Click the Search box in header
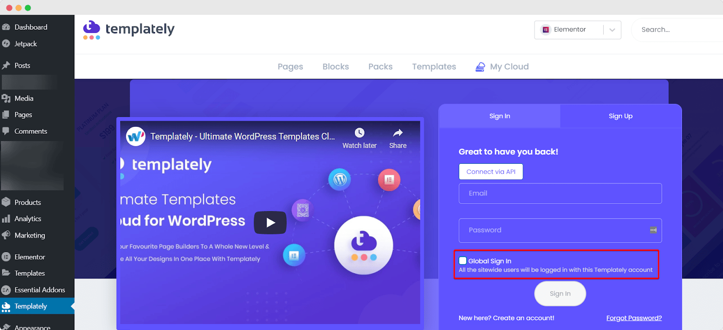The height and width of the screenshot is (330, 723). tap(677, 30)
